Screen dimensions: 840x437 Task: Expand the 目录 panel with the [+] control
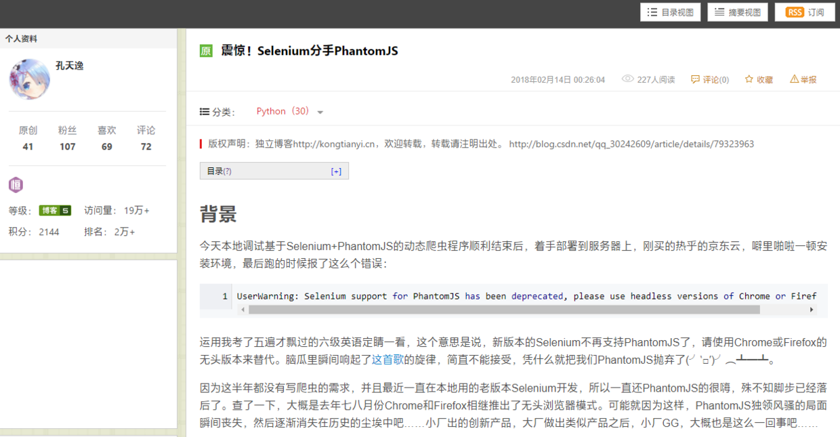click(x=336, y=170)
